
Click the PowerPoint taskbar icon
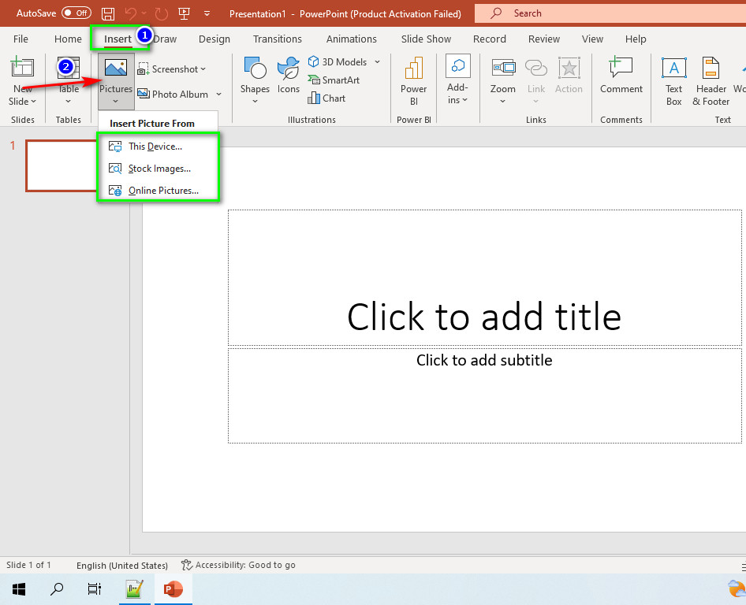173,589
